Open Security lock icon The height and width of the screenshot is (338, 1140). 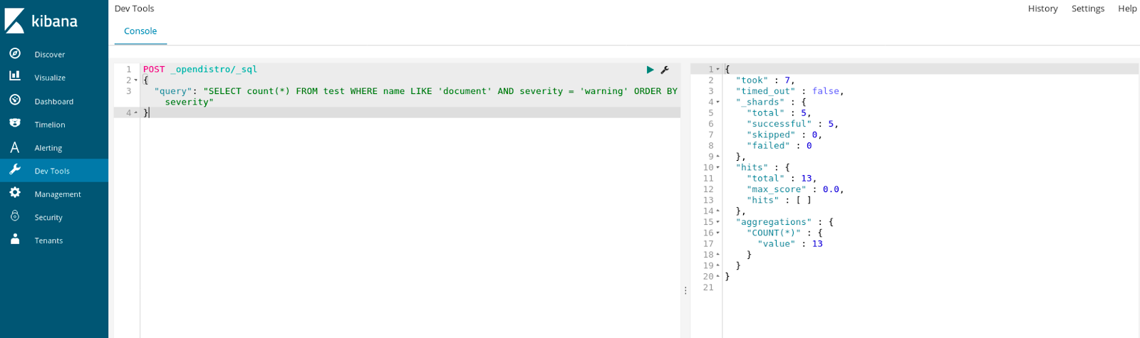[15, 216]
